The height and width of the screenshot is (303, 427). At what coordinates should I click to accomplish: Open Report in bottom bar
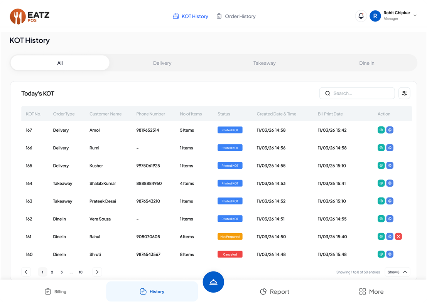coord(275,291)
